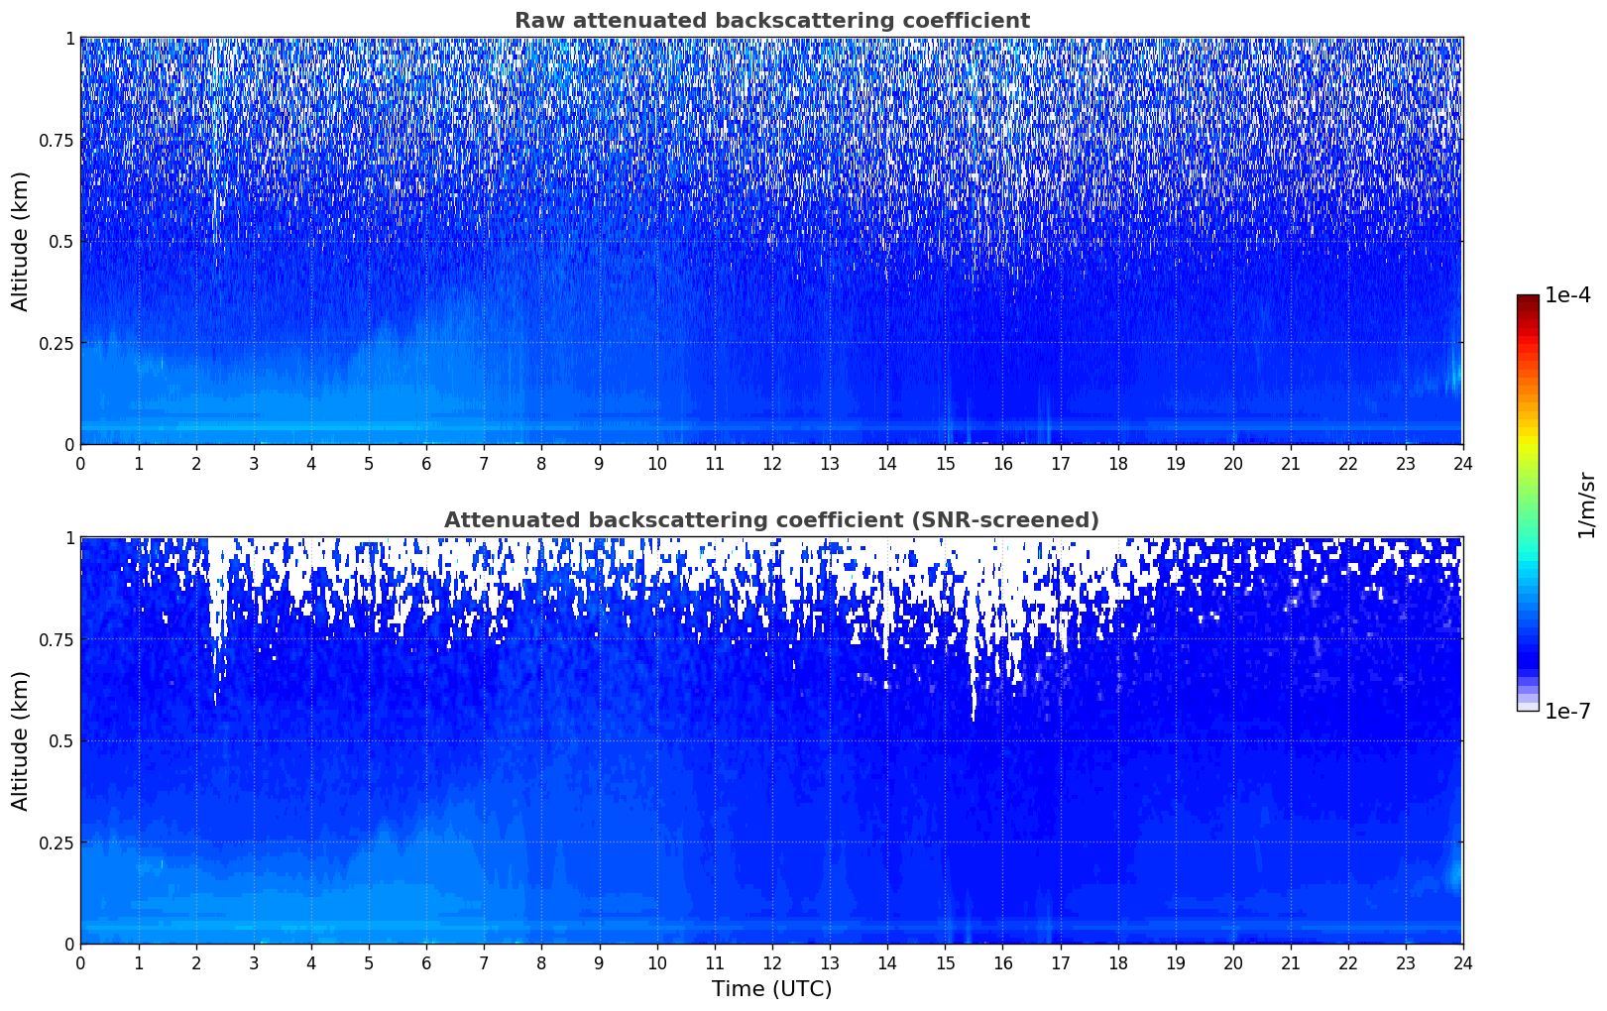Click the '12' hour tick on the top plot
The height and width of the screenshot is (1011, 1607).
(771, 463)
